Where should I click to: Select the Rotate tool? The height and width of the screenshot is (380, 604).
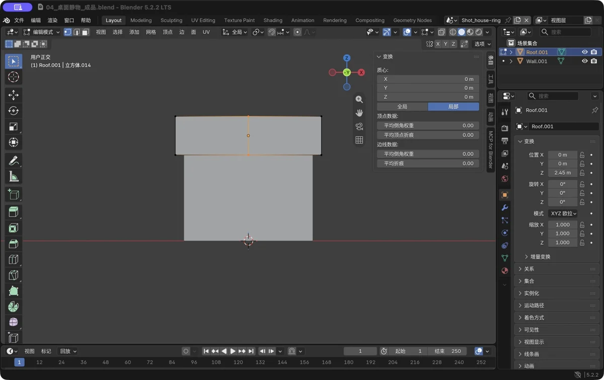14,111
